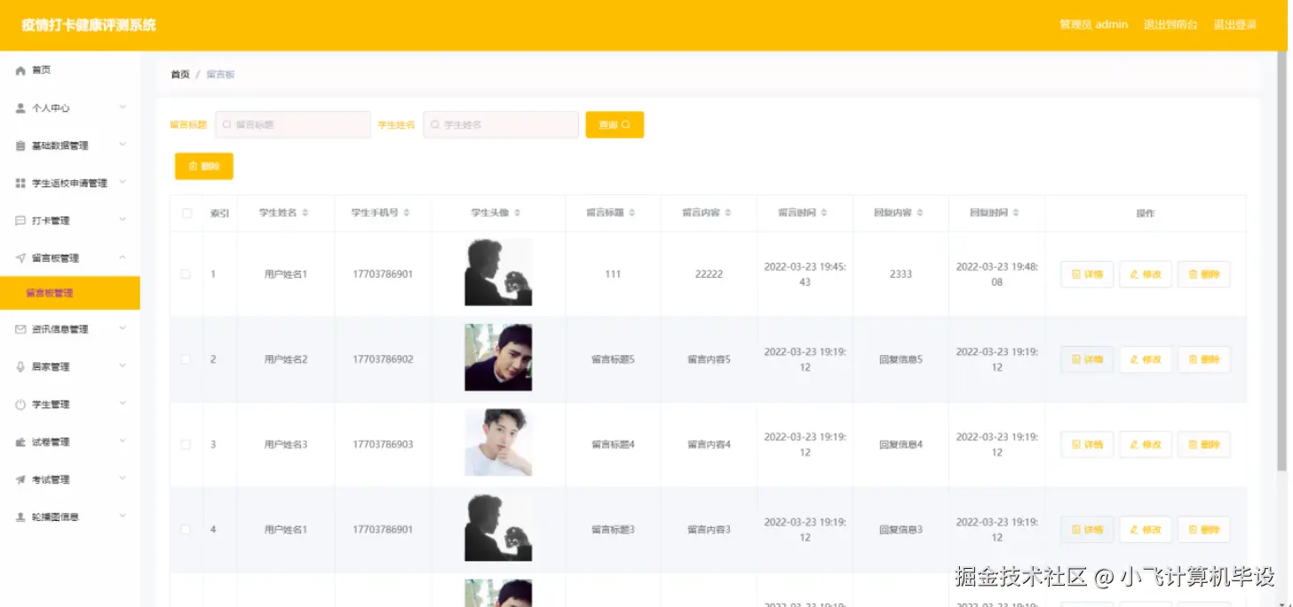This screenshot has width=1293, height=607.
Task: Expand 学生返校申请管理 using its chevron
Action: (x=123, y=182)
